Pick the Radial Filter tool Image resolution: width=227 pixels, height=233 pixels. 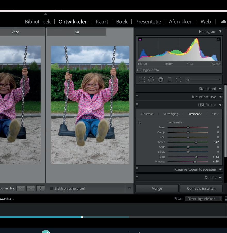pos(179,80)
